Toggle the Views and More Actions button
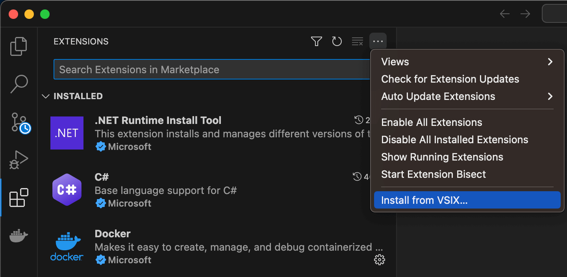The height and width of the screenshot is (277, 567). coord(378,41)
